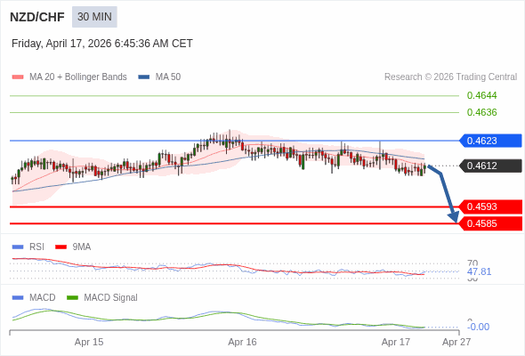Click the blue 0.4623 pivot price tag
Screen dimensions: 525x356
click(x=490, y=141)
